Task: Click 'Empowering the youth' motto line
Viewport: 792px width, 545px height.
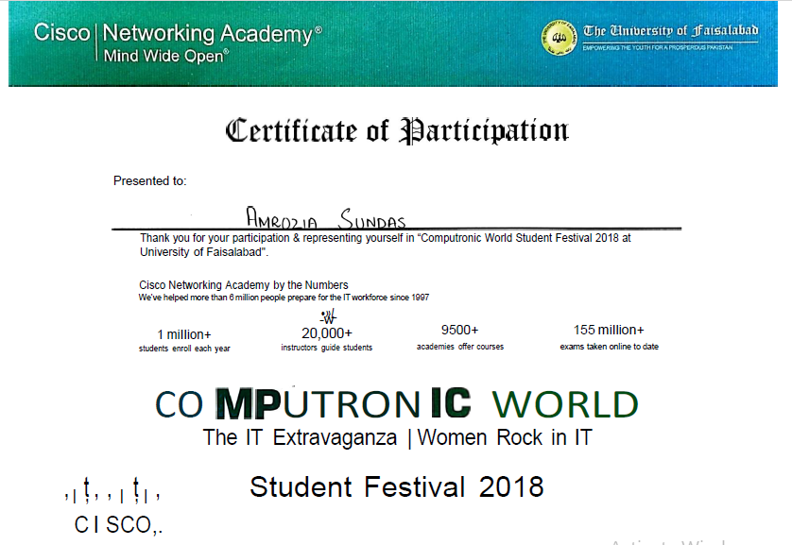Action: click(x=658, y=47)
